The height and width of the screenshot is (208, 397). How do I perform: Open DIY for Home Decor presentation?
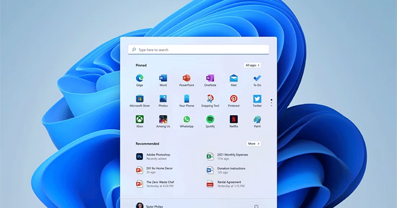[x=154, y=170]
